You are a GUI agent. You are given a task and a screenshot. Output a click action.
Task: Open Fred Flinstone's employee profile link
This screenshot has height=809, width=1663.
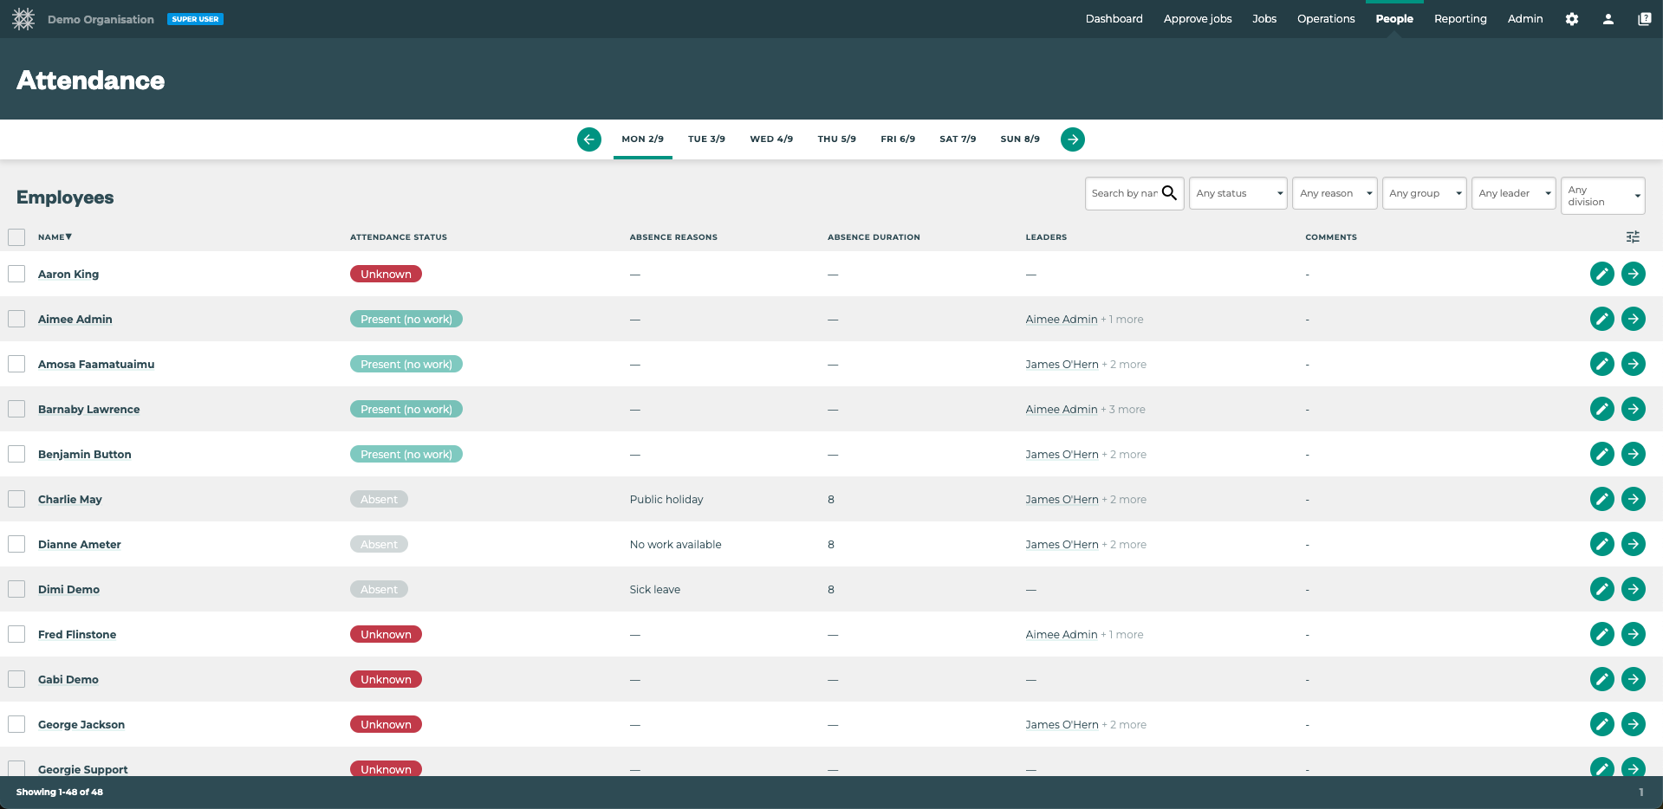[77, 634]
